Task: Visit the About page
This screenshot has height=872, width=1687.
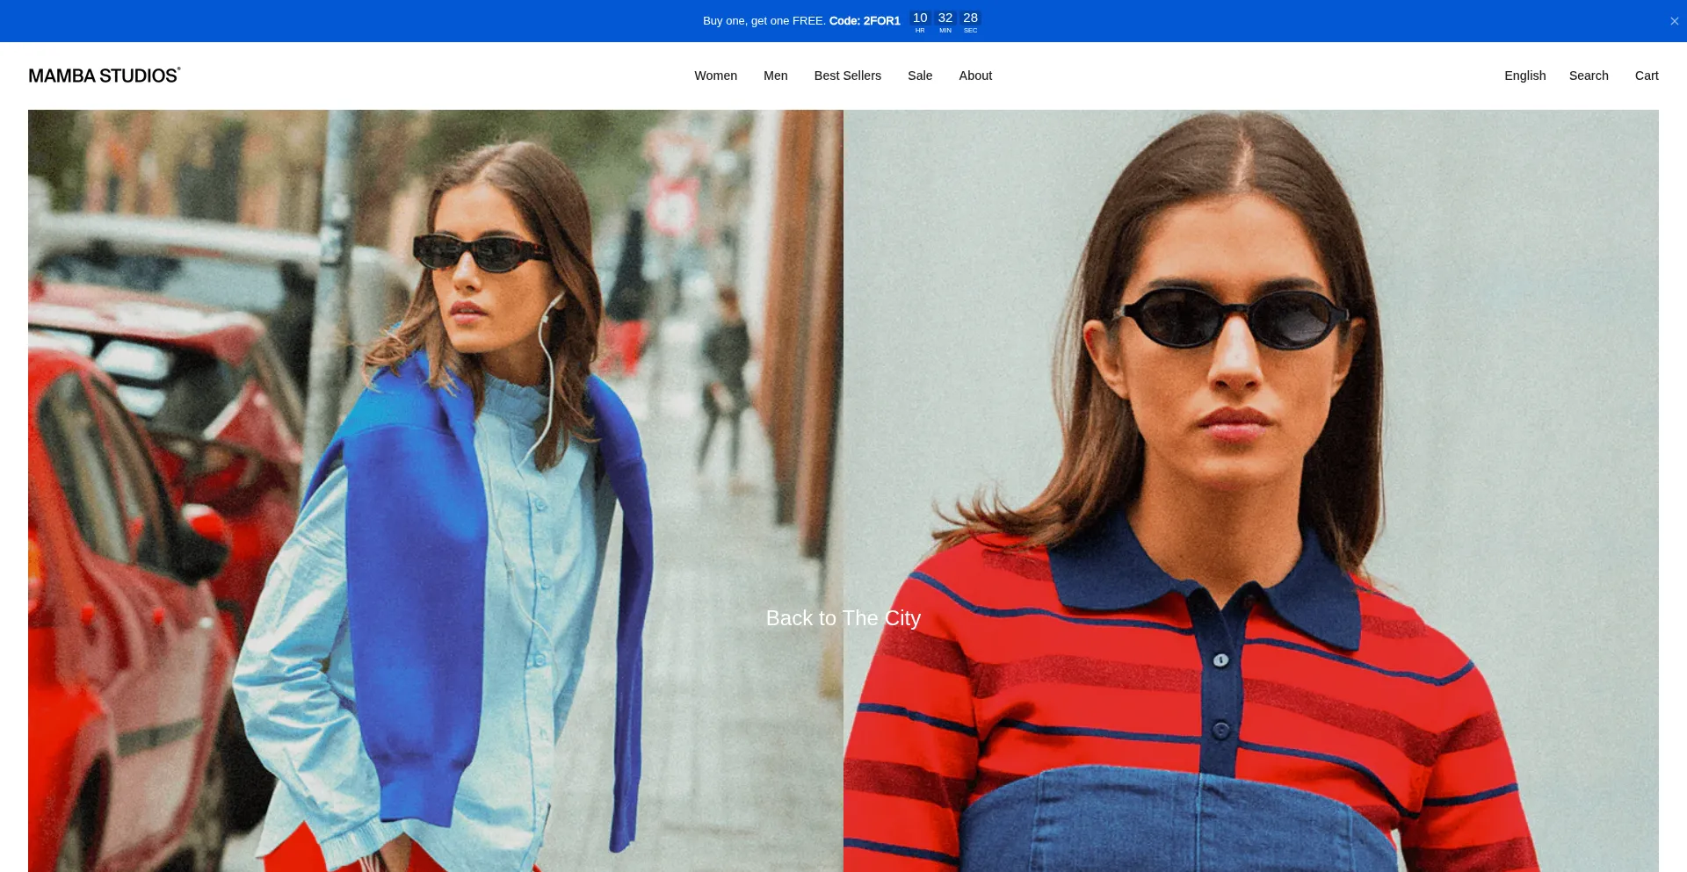Action: [975, 76]
